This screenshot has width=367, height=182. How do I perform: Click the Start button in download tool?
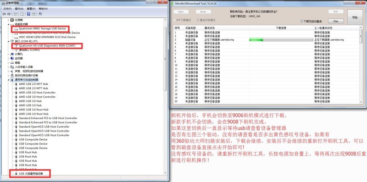tap(181, 12)
